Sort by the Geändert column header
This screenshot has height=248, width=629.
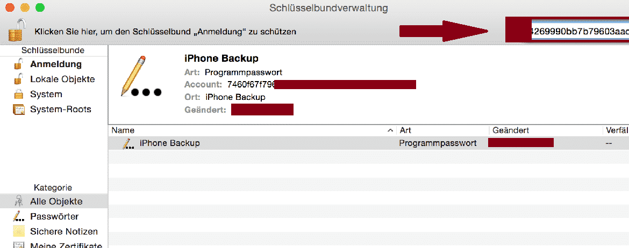point(546,130)
